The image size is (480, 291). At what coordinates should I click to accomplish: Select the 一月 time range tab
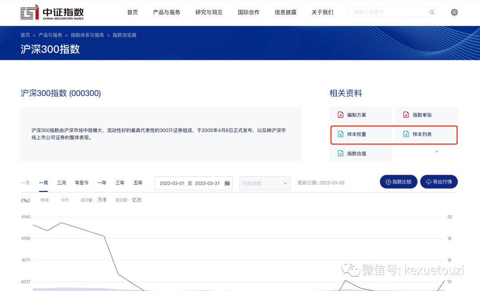click(44, 183)
